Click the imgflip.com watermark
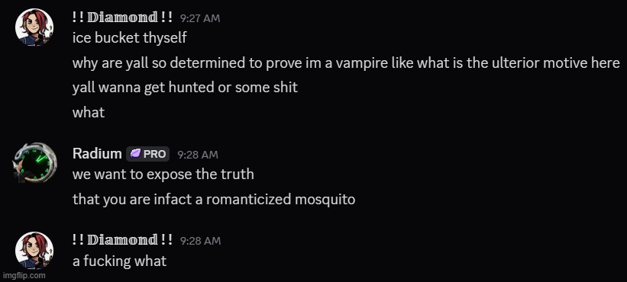Screen dimensions: 627x282 [24, 275]
